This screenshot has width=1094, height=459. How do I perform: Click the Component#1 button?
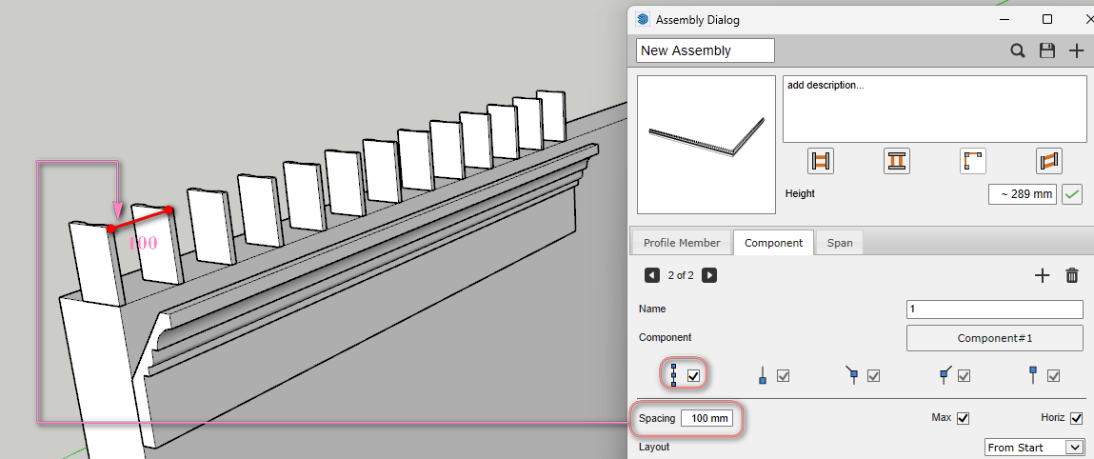[x=994, y=338]
